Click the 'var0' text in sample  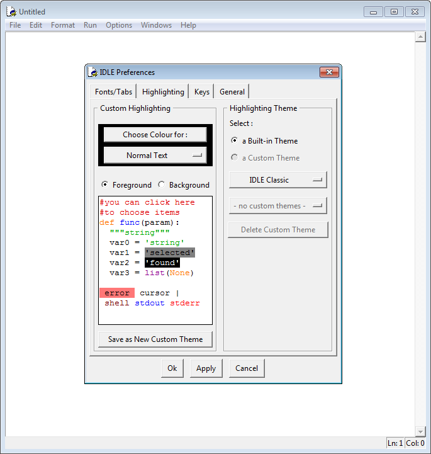(119, 242)
